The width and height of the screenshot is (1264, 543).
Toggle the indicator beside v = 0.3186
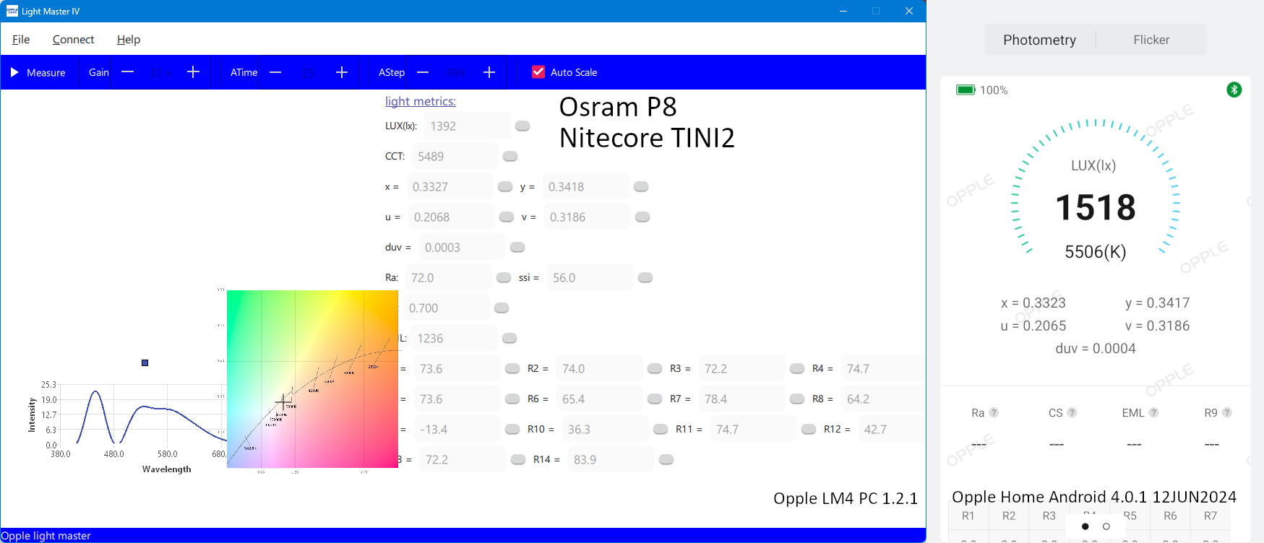(x=642, y=217)
